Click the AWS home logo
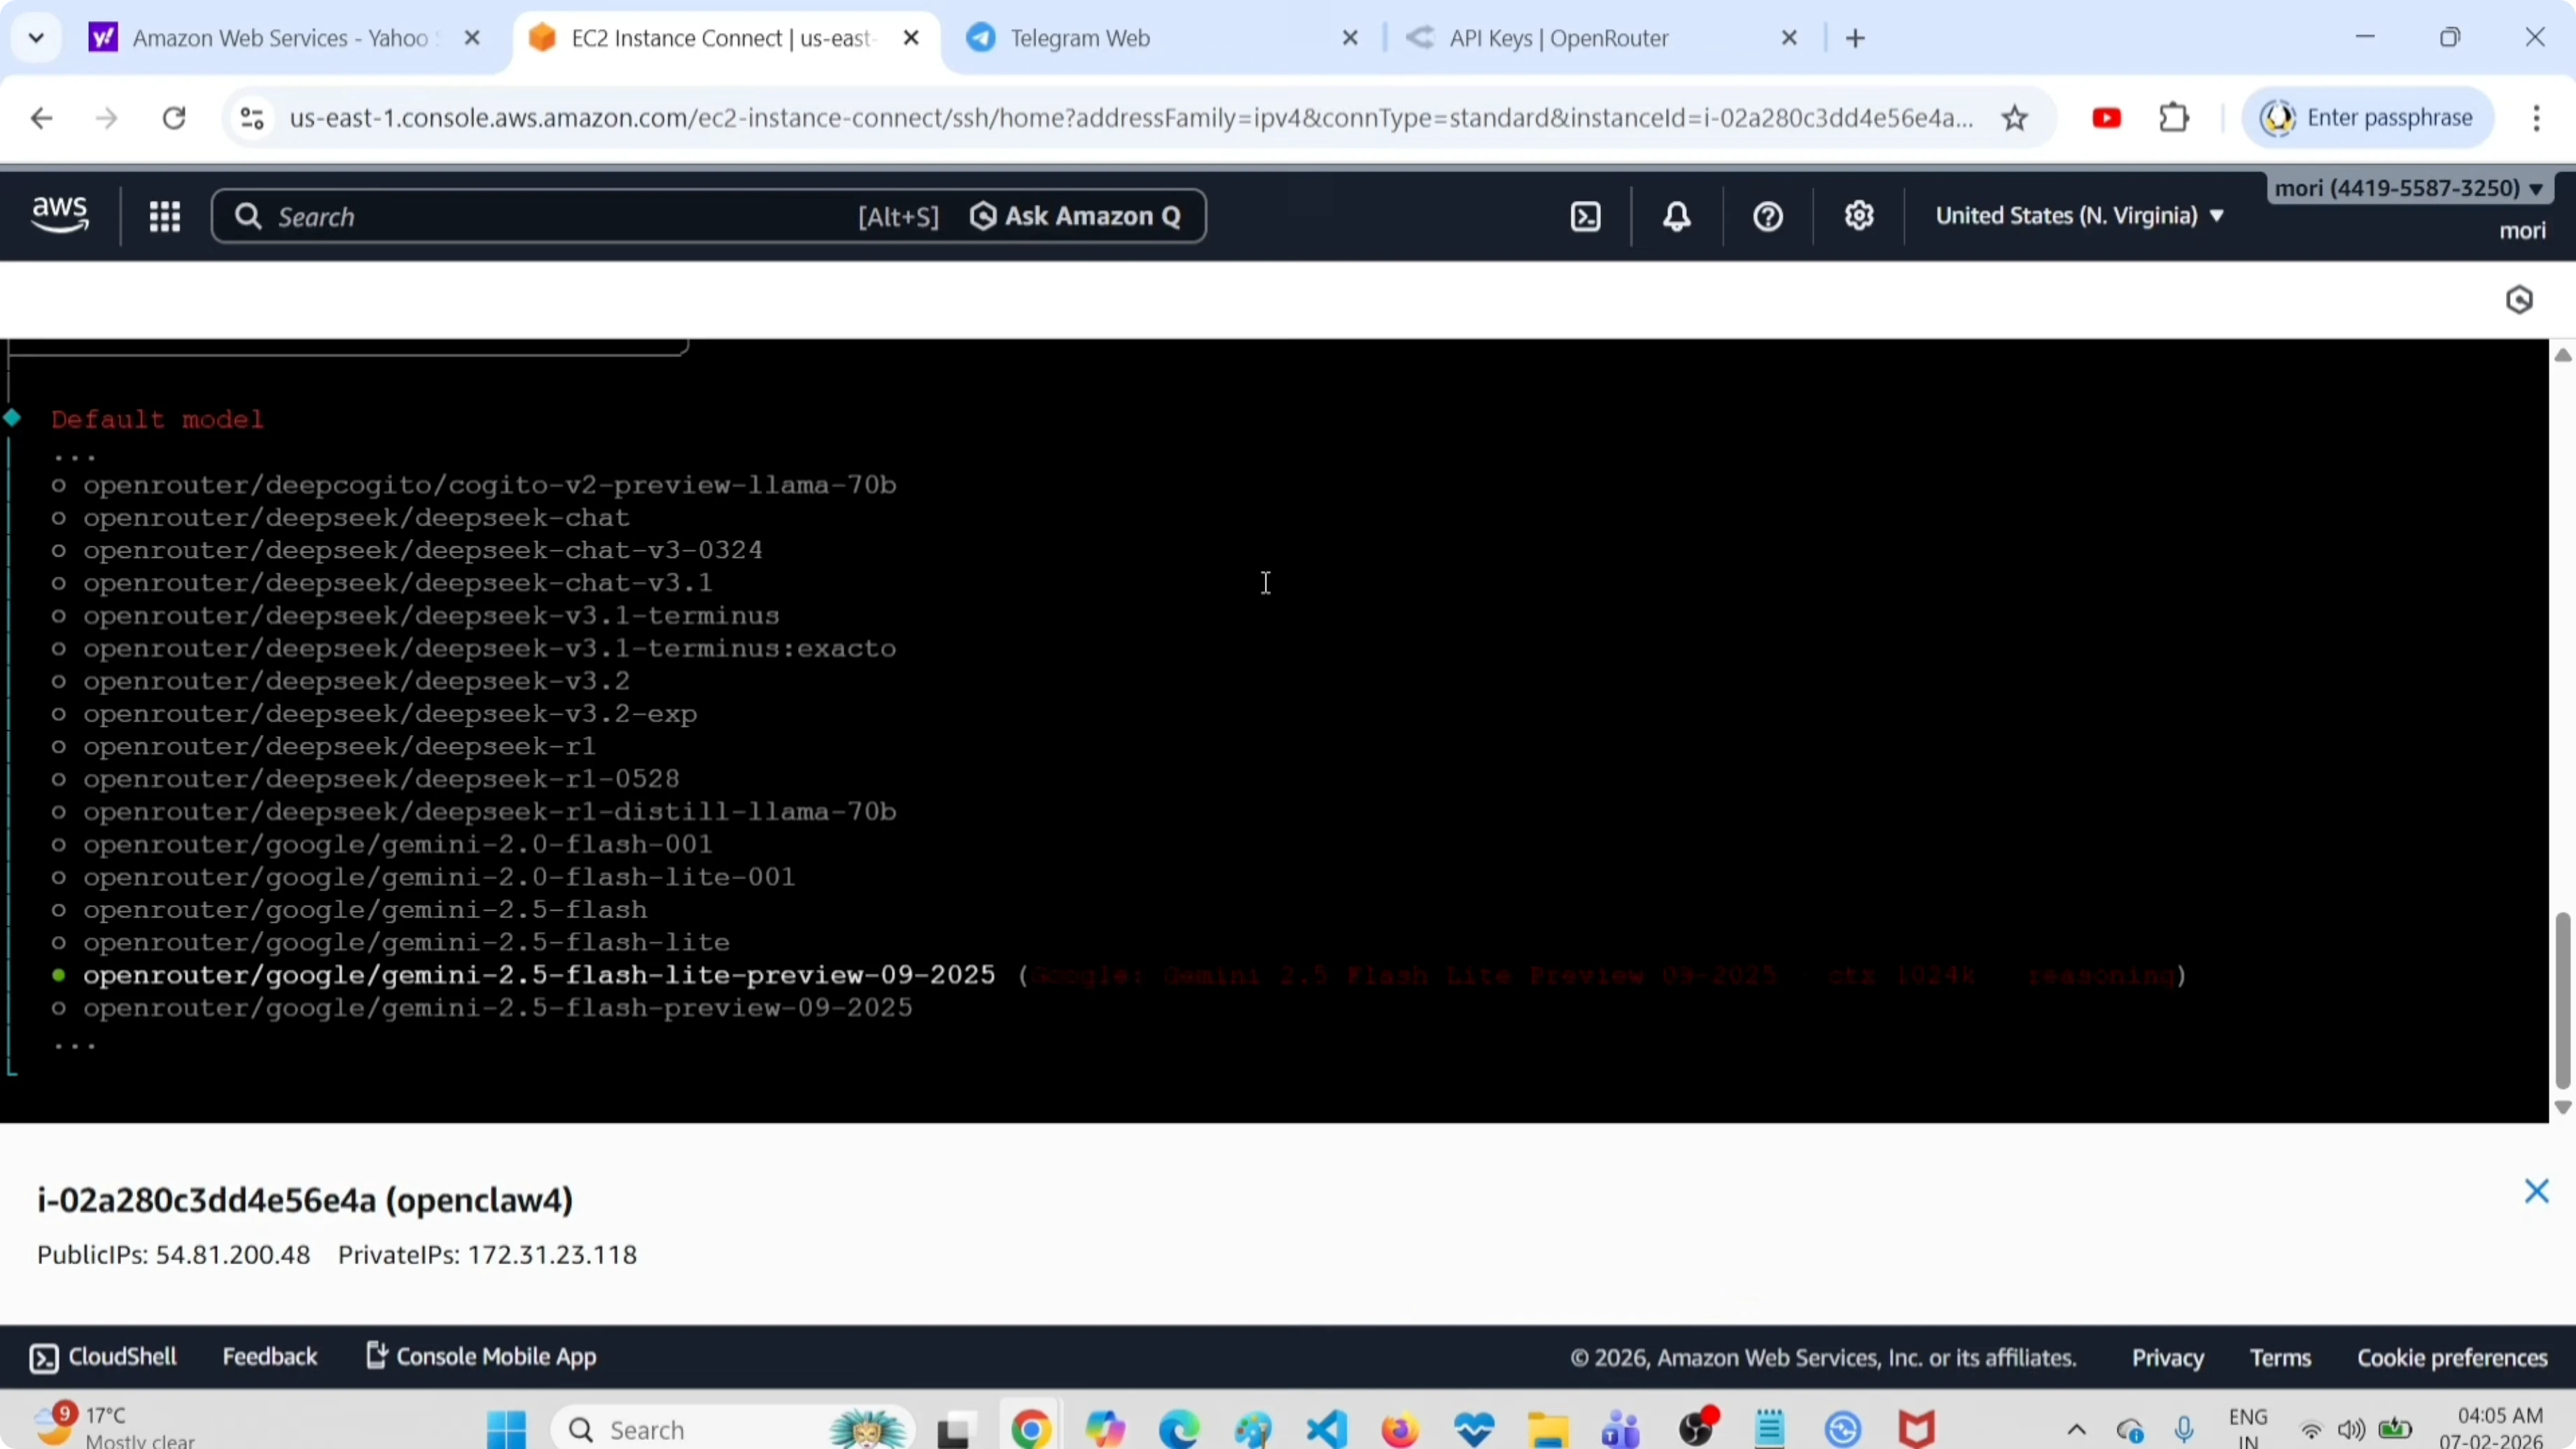Viewport: 2576px width, 1449px height. pyautogui.click(x=59, y=214)
